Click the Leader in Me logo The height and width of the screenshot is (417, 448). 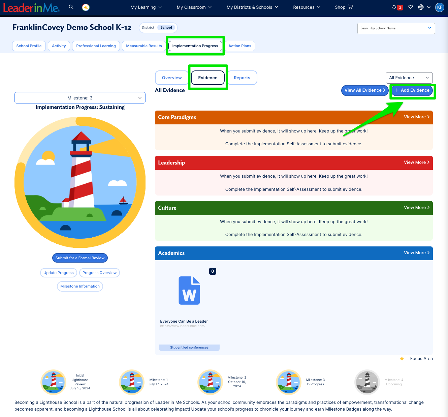click(x=31, y=7)
